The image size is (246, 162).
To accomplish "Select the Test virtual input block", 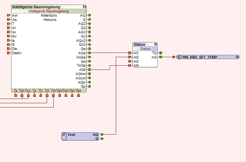I will click(x=80, y=136).
